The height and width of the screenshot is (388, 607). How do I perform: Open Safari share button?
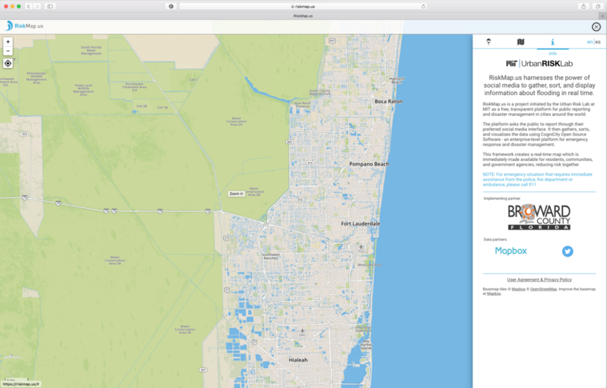(x=583, y=6)
